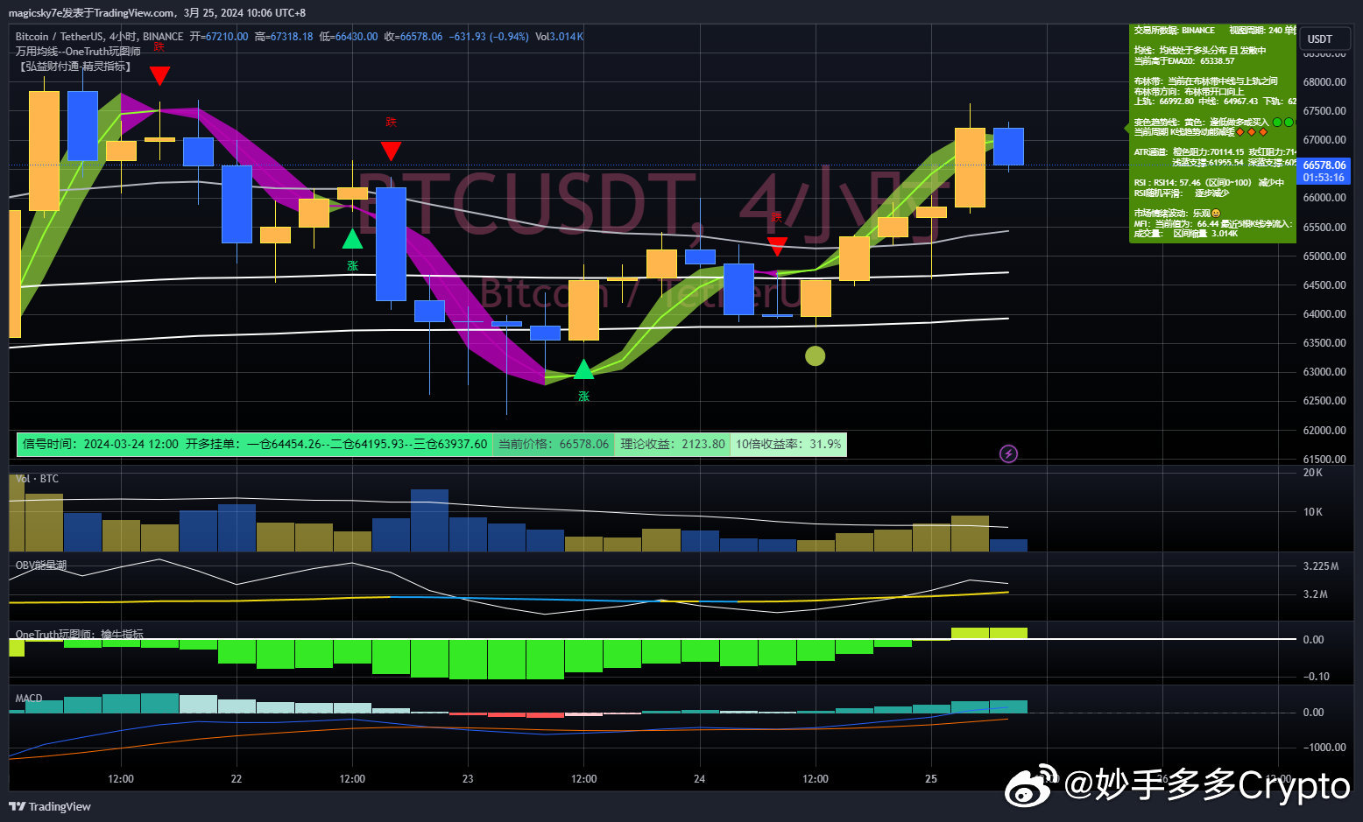This screenshot has width=1363, height=822.
Task: Select the OBV能量潮 indicator label
Action: tap(41, 566)
